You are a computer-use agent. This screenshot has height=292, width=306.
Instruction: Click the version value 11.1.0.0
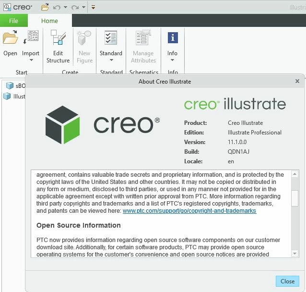pyautogui.click(x=237, y=142)
